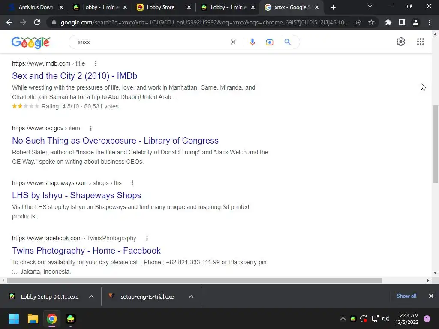Open options for the loc.gov result
The height and width of the screenshot is (329, 439).
pyautogui.click(x=91, y=128)
